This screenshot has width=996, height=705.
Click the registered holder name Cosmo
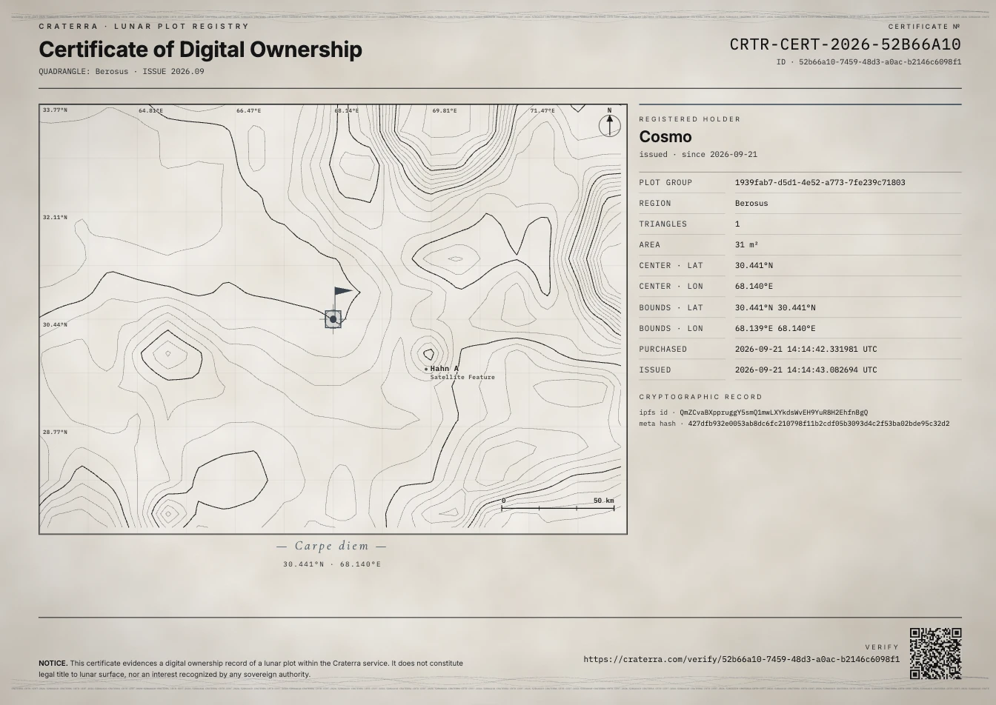[x=665, y=136]
